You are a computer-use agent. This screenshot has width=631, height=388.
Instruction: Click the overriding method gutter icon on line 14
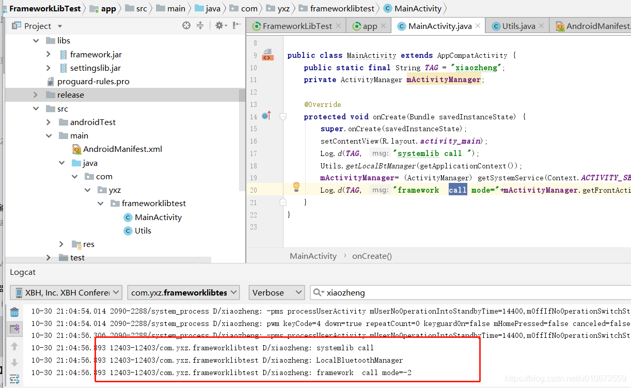[266, 116]
